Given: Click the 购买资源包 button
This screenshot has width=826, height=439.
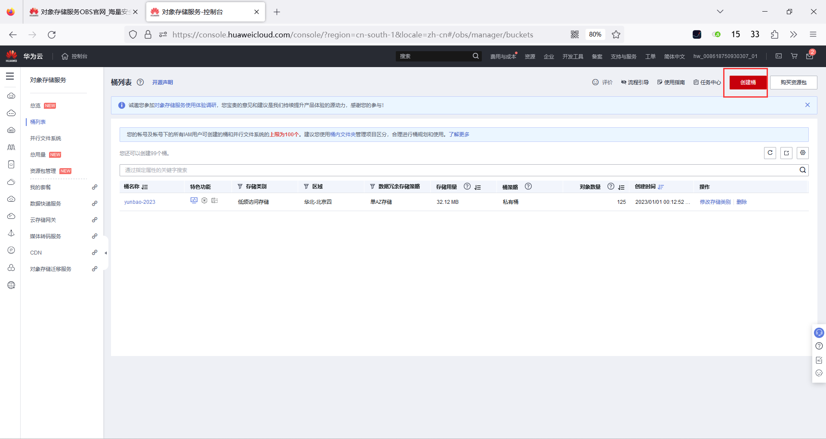Looking at the screenshot, I should tap(793, 83).
